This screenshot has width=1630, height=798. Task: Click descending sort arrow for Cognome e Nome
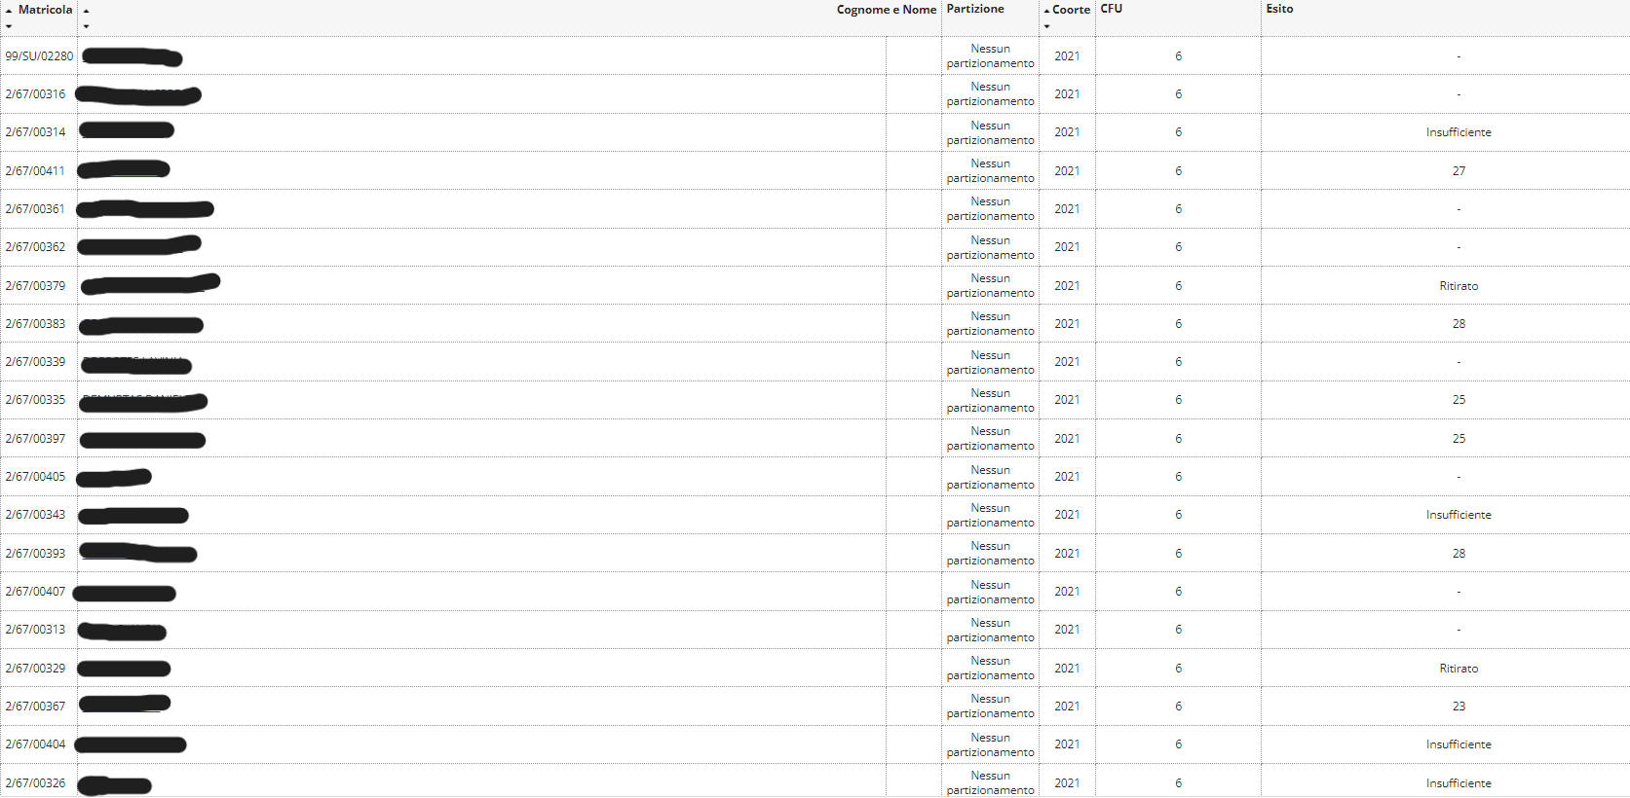click(86, 26)
